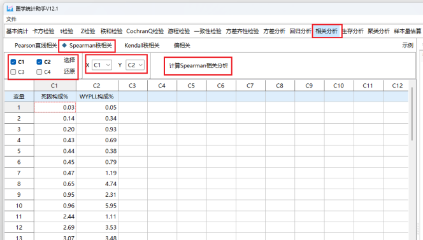Select row header 10

click(x=19, y=206)
